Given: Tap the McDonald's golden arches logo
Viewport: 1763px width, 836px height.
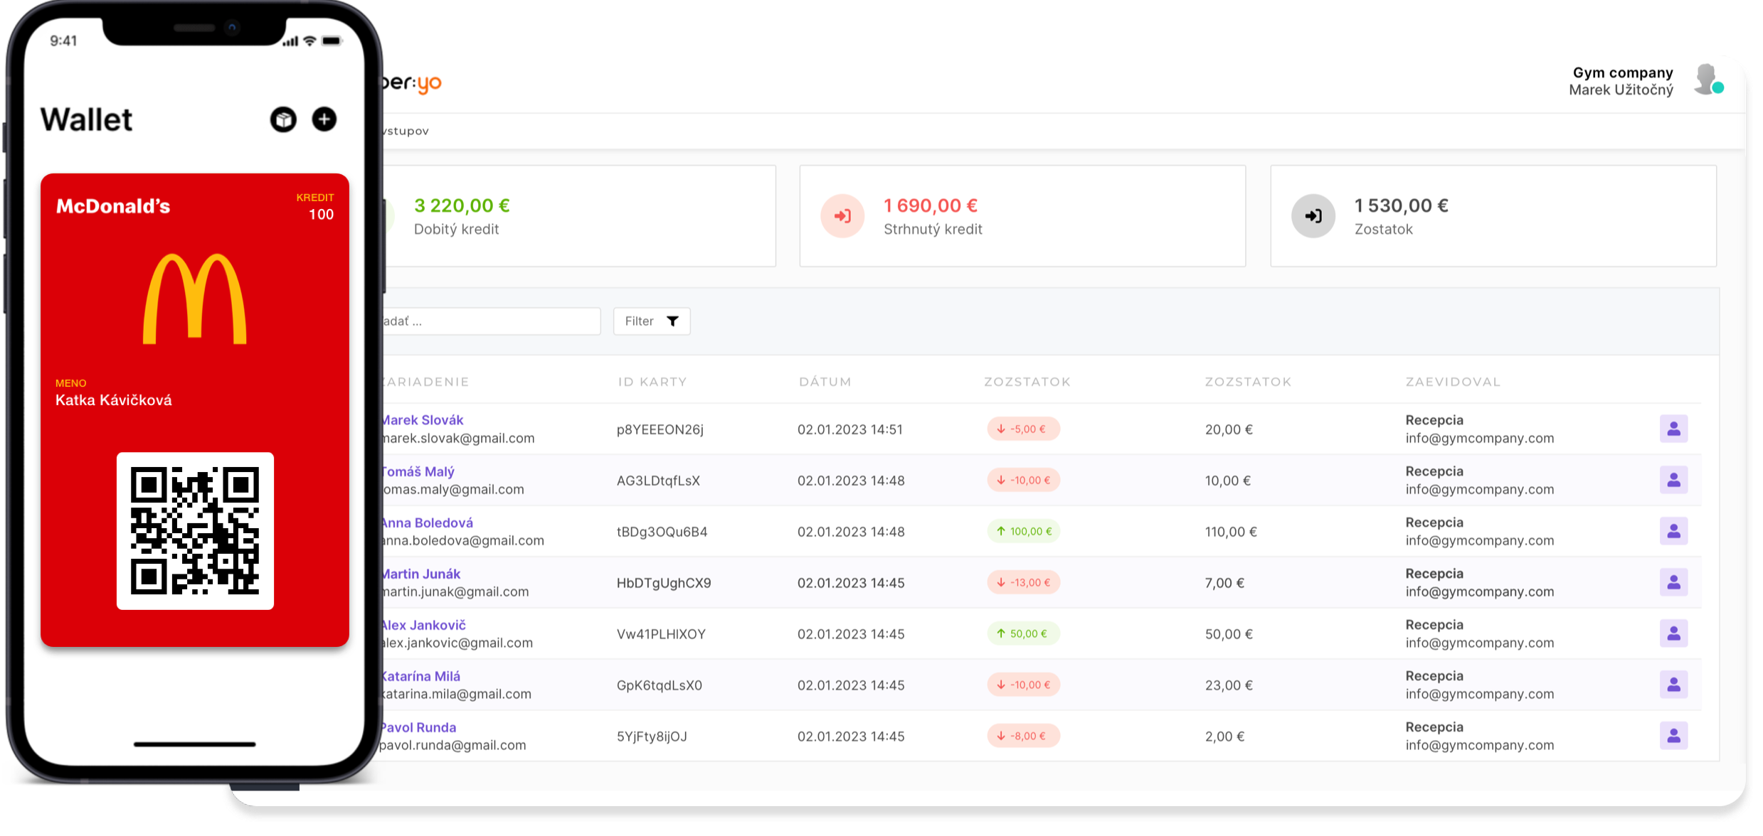Looking at the screenshot, I should click(x=195, y=299).
